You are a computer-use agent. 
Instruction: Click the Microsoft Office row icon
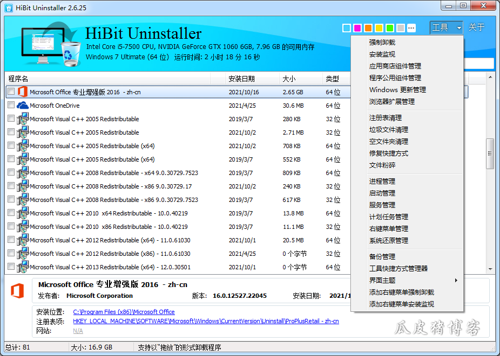click(x=22, y=92)
